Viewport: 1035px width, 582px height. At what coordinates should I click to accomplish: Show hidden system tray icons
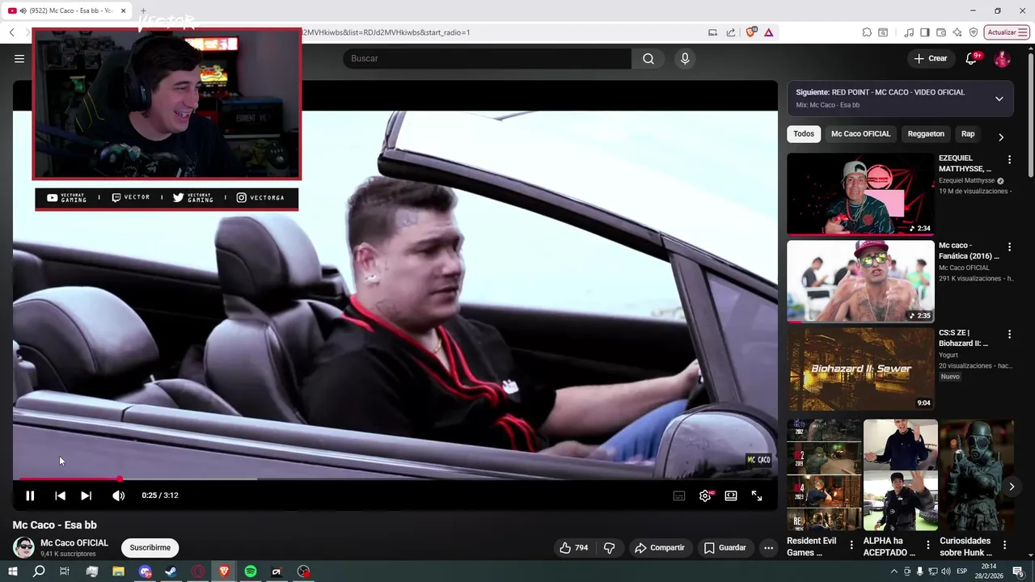click(x=893, y=571)
